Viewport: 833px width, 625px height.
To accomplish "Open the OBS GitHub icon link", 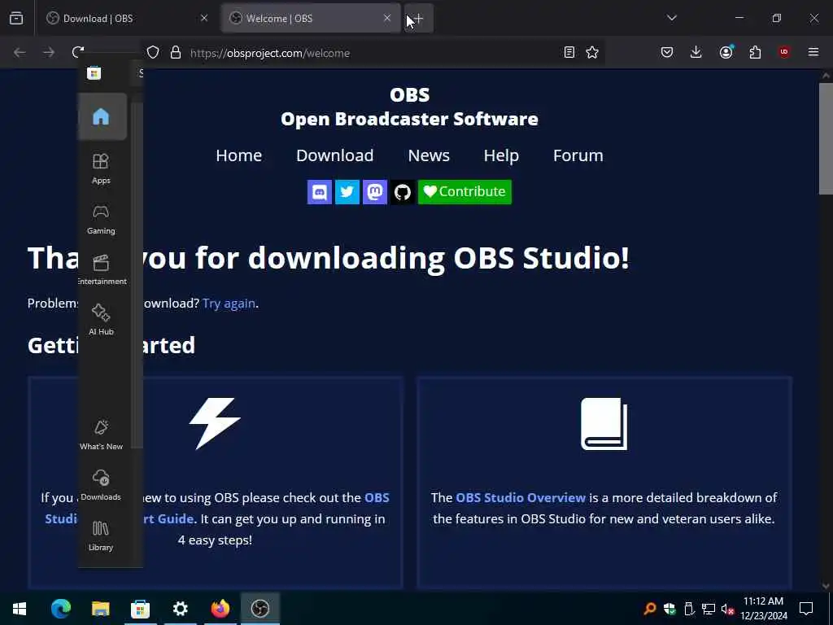I will click(402, 192).
